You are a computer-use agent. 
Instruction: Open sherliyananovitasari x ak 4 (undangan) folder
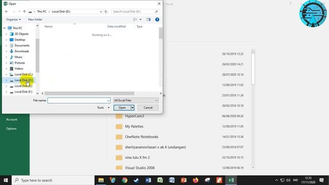coord(155,147)
